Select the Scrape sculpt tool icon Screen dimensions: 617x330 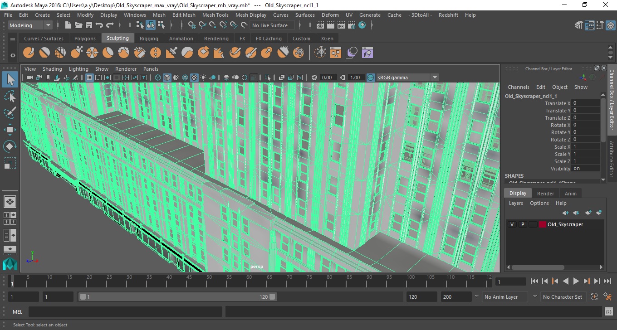[x=203, y=53]
